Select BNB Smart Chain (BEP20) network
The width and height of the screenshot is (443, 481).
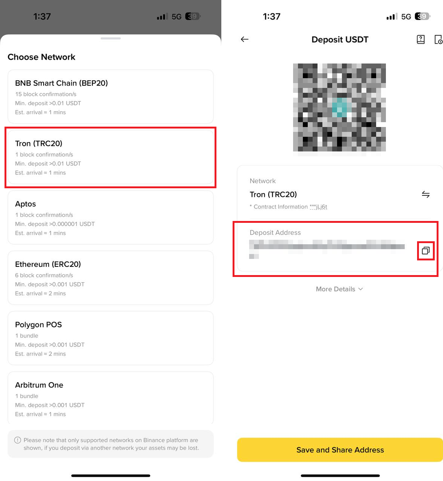click(110, 97)
